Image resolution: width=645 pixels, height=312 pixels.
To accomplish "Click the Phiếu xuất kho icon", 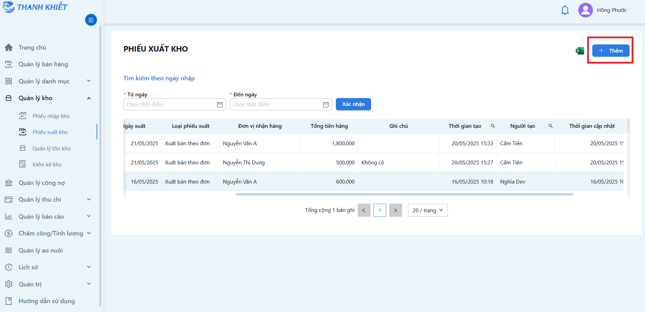I will click(23, 132).
